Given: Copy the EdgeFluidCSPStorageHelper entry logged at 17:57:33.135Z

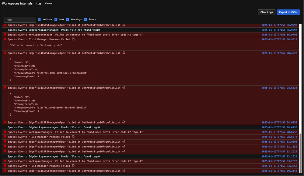Looking at the screenshot, I should (x=124, y=146).
